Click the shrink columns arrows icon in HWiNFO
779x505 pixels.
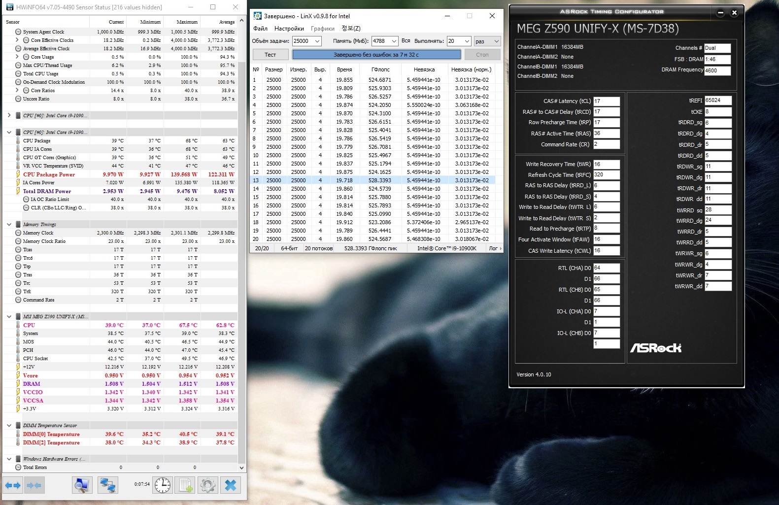point(34,485)
